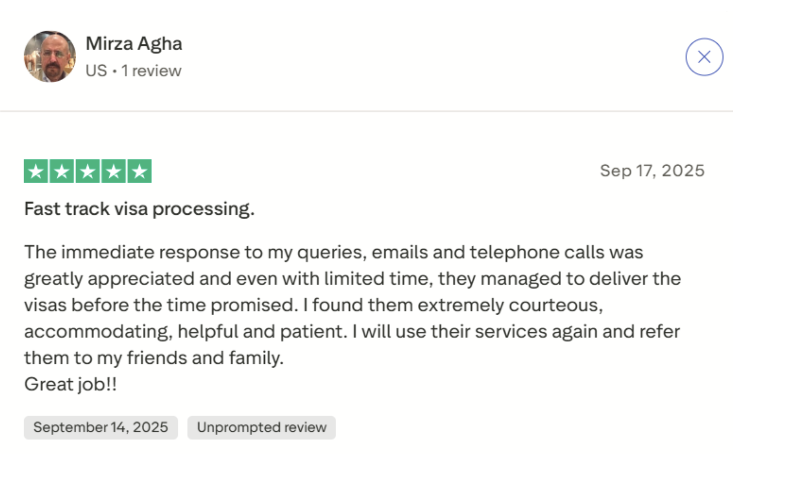The image size is (791, 477).
Task: Click the "Great job!!" closing line
Action: 70,384
